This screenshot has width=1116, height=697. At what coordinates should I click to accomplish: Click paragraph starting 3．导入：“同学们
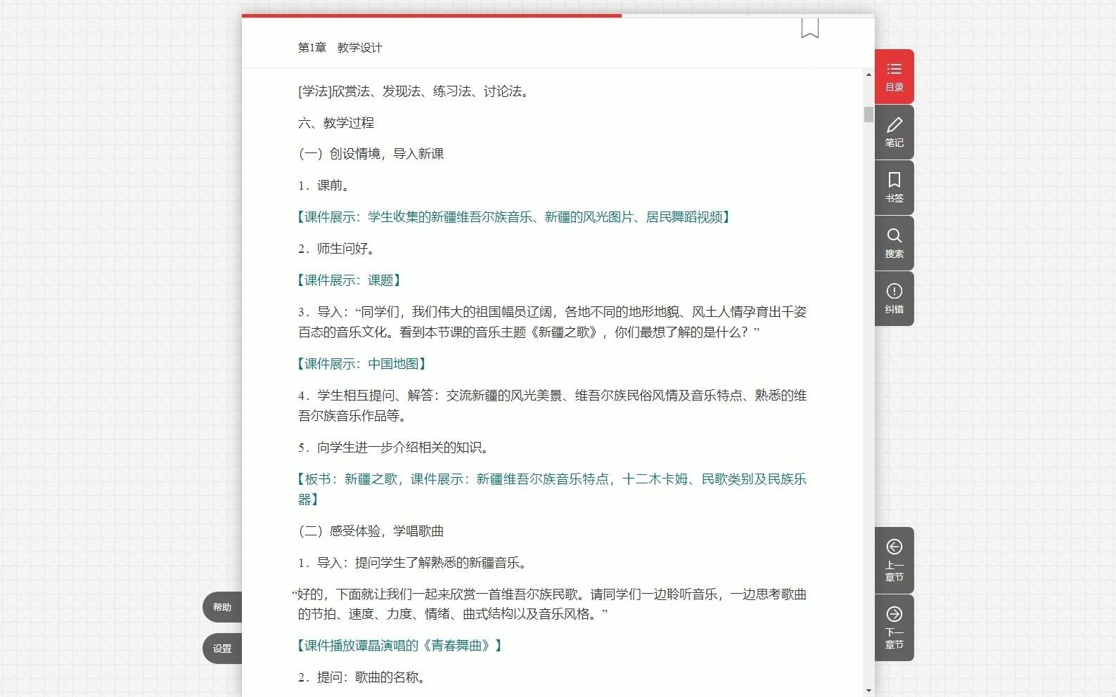[x=552, y=322]
